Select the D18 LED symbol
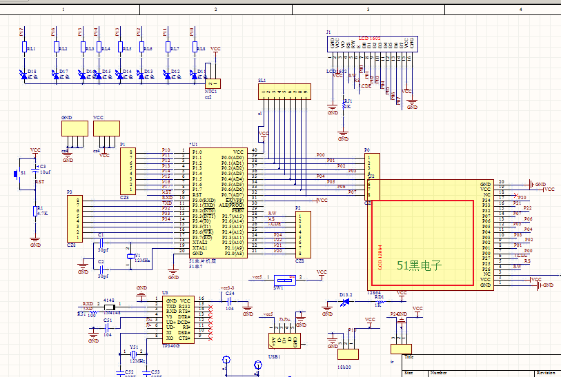Screen dimensions: 561x377 pos(24,75)
